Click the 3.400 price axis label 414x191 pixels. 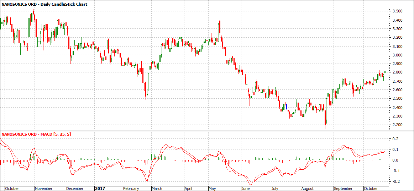[x=397, y=20]
